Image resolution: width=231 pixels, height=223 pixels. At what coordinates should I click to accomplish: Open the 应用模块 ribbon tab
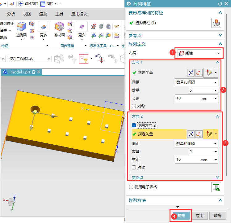click(x=79, y=14)
